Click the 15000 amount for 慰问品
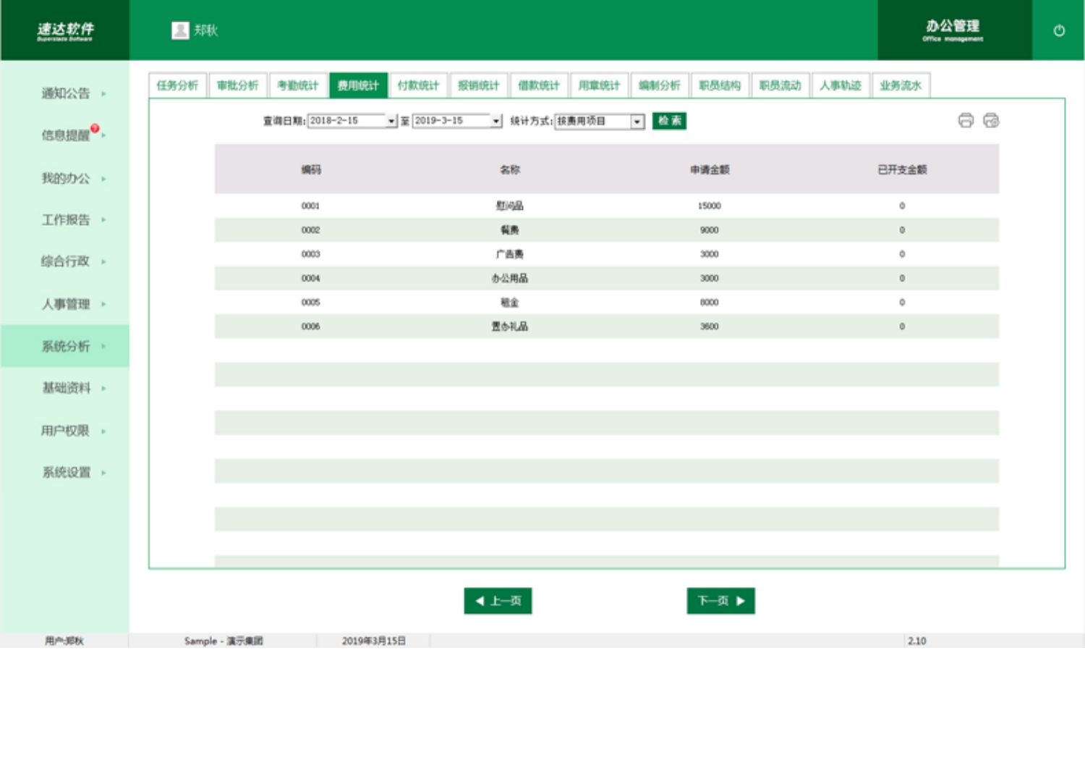Image resolution: width=1085 pixels, height=763 pixels. (710, 206)
